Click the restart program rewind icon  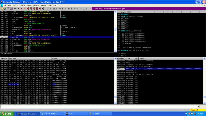pos(15,9)
